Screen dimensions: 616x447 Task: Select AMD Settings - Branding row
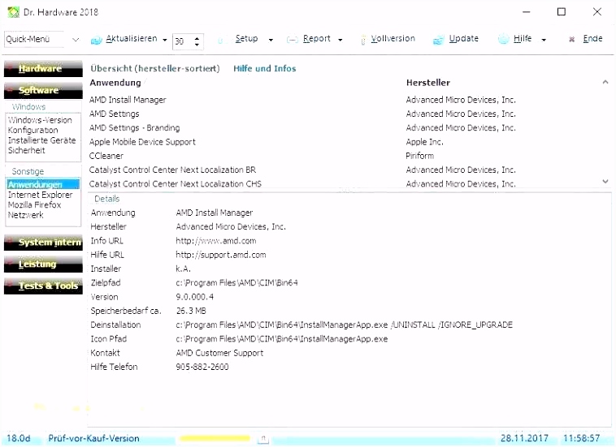135,128
